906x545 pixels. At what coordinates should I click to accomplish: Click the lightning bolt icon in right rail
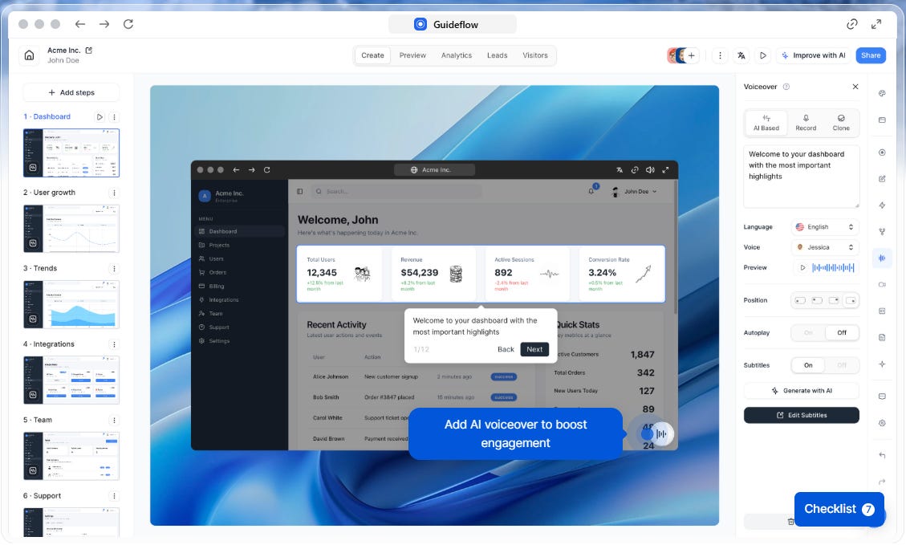[882, 205]
